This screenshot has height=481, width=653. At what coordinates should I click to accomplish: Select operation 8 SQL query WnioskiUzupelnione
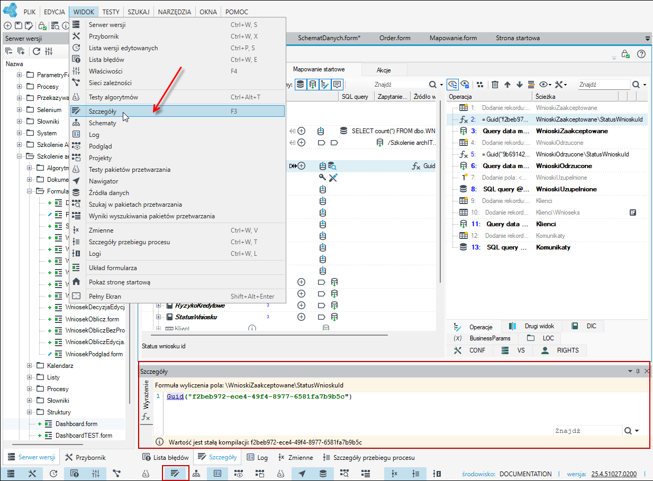(547, 189)
